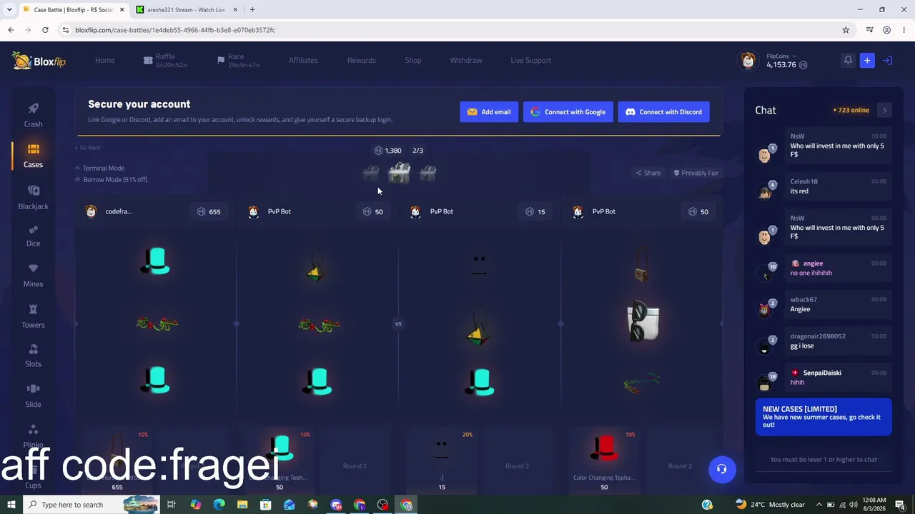This screenshot has width=915, height=514.
Task: Open Slots from the sidebar
Action: [33, 356]
